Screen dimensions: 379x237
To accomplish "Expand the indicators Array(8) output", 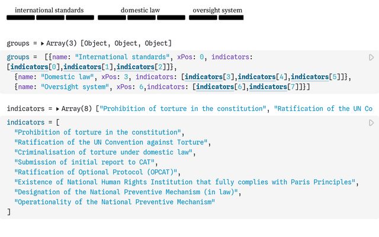I will tap(57, 109).
